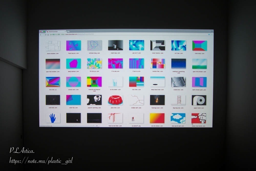The height and width of the screenshot is (171, 256).
Task: Open the blue hand thumbnail
Action: (53, 118)
